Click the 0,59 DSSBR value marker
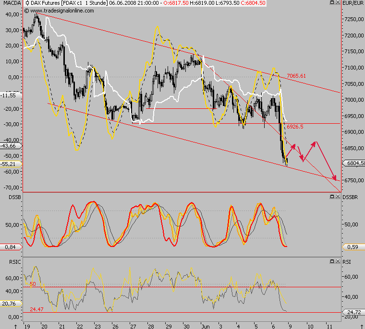Screen dimensions: 365x329 pyautogui.click(x=353, y=247)
